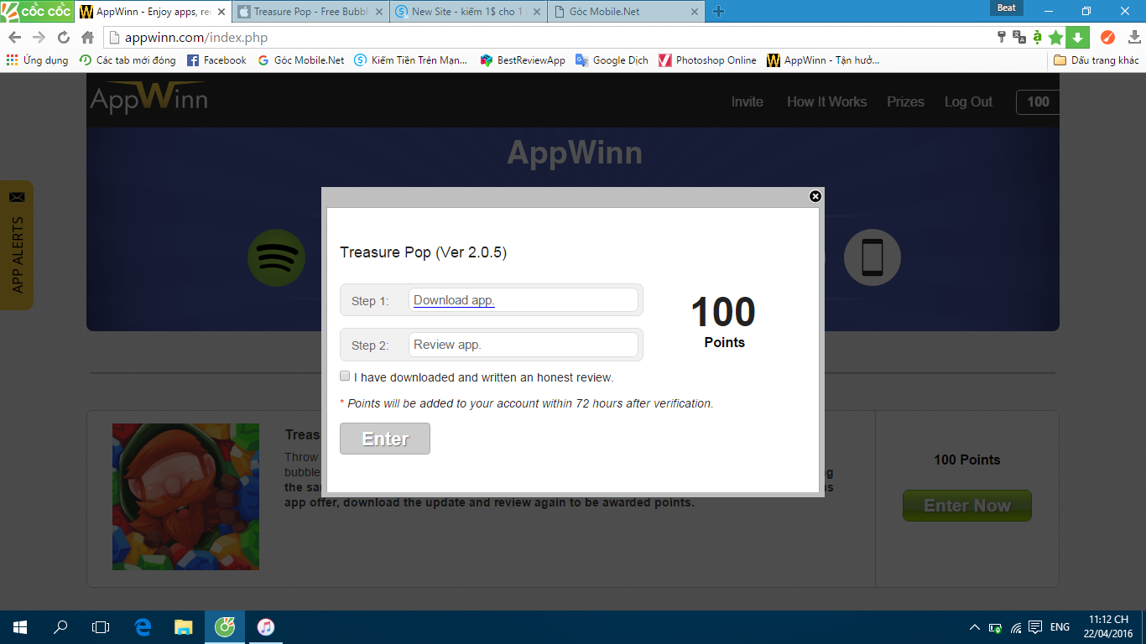The image size is (1146, 644).
Task: Go forward with the forward arrow
Action: [39, 37]
